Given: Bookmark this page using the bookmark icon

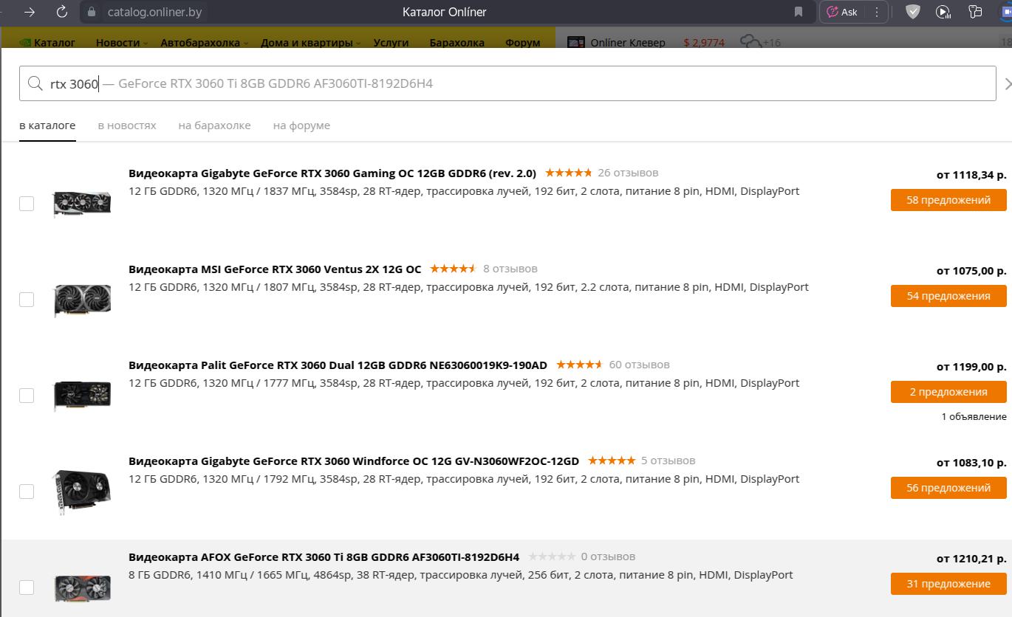Looking at the screenshot, I should [x=799, y=12].
